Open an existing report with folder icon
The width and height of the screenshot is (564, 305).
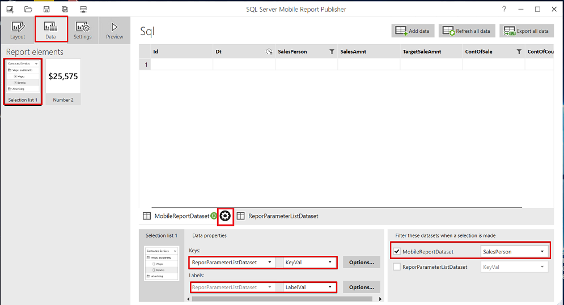click(28, 10)
